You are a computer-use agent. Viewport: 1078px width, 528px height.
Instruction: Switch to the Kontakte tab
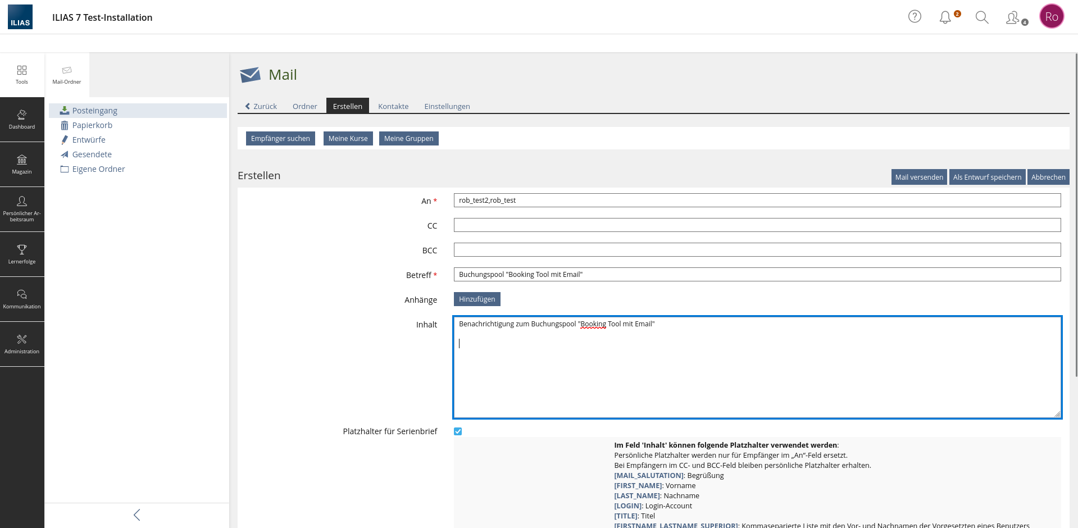coord(393,106)
